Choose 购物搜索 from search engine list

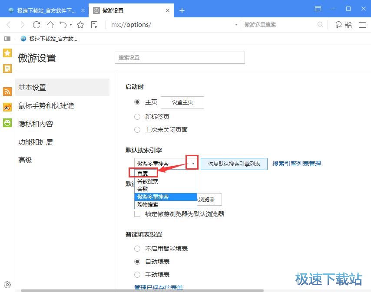166,205
